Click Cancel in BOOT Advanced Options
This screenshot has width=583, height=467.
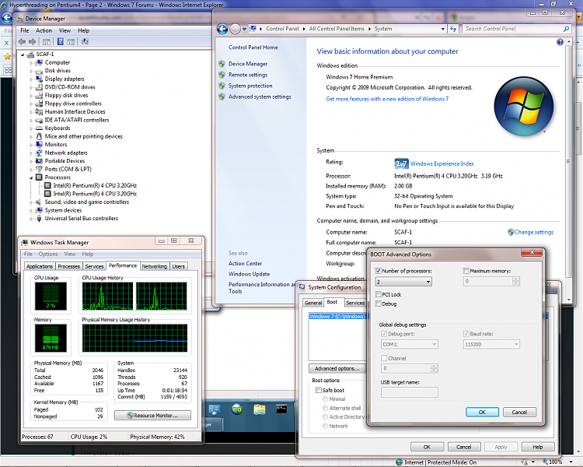point(519,412)
